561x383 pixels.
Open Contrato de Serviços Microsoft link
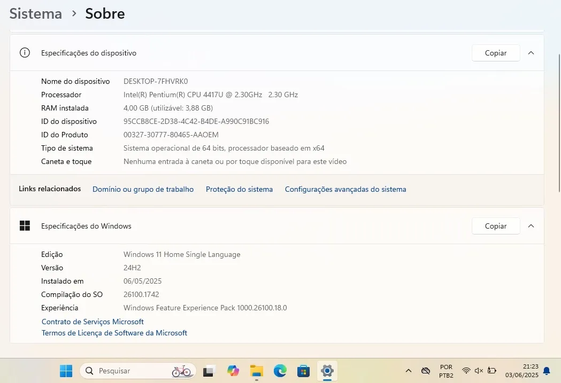coord(93,322)
